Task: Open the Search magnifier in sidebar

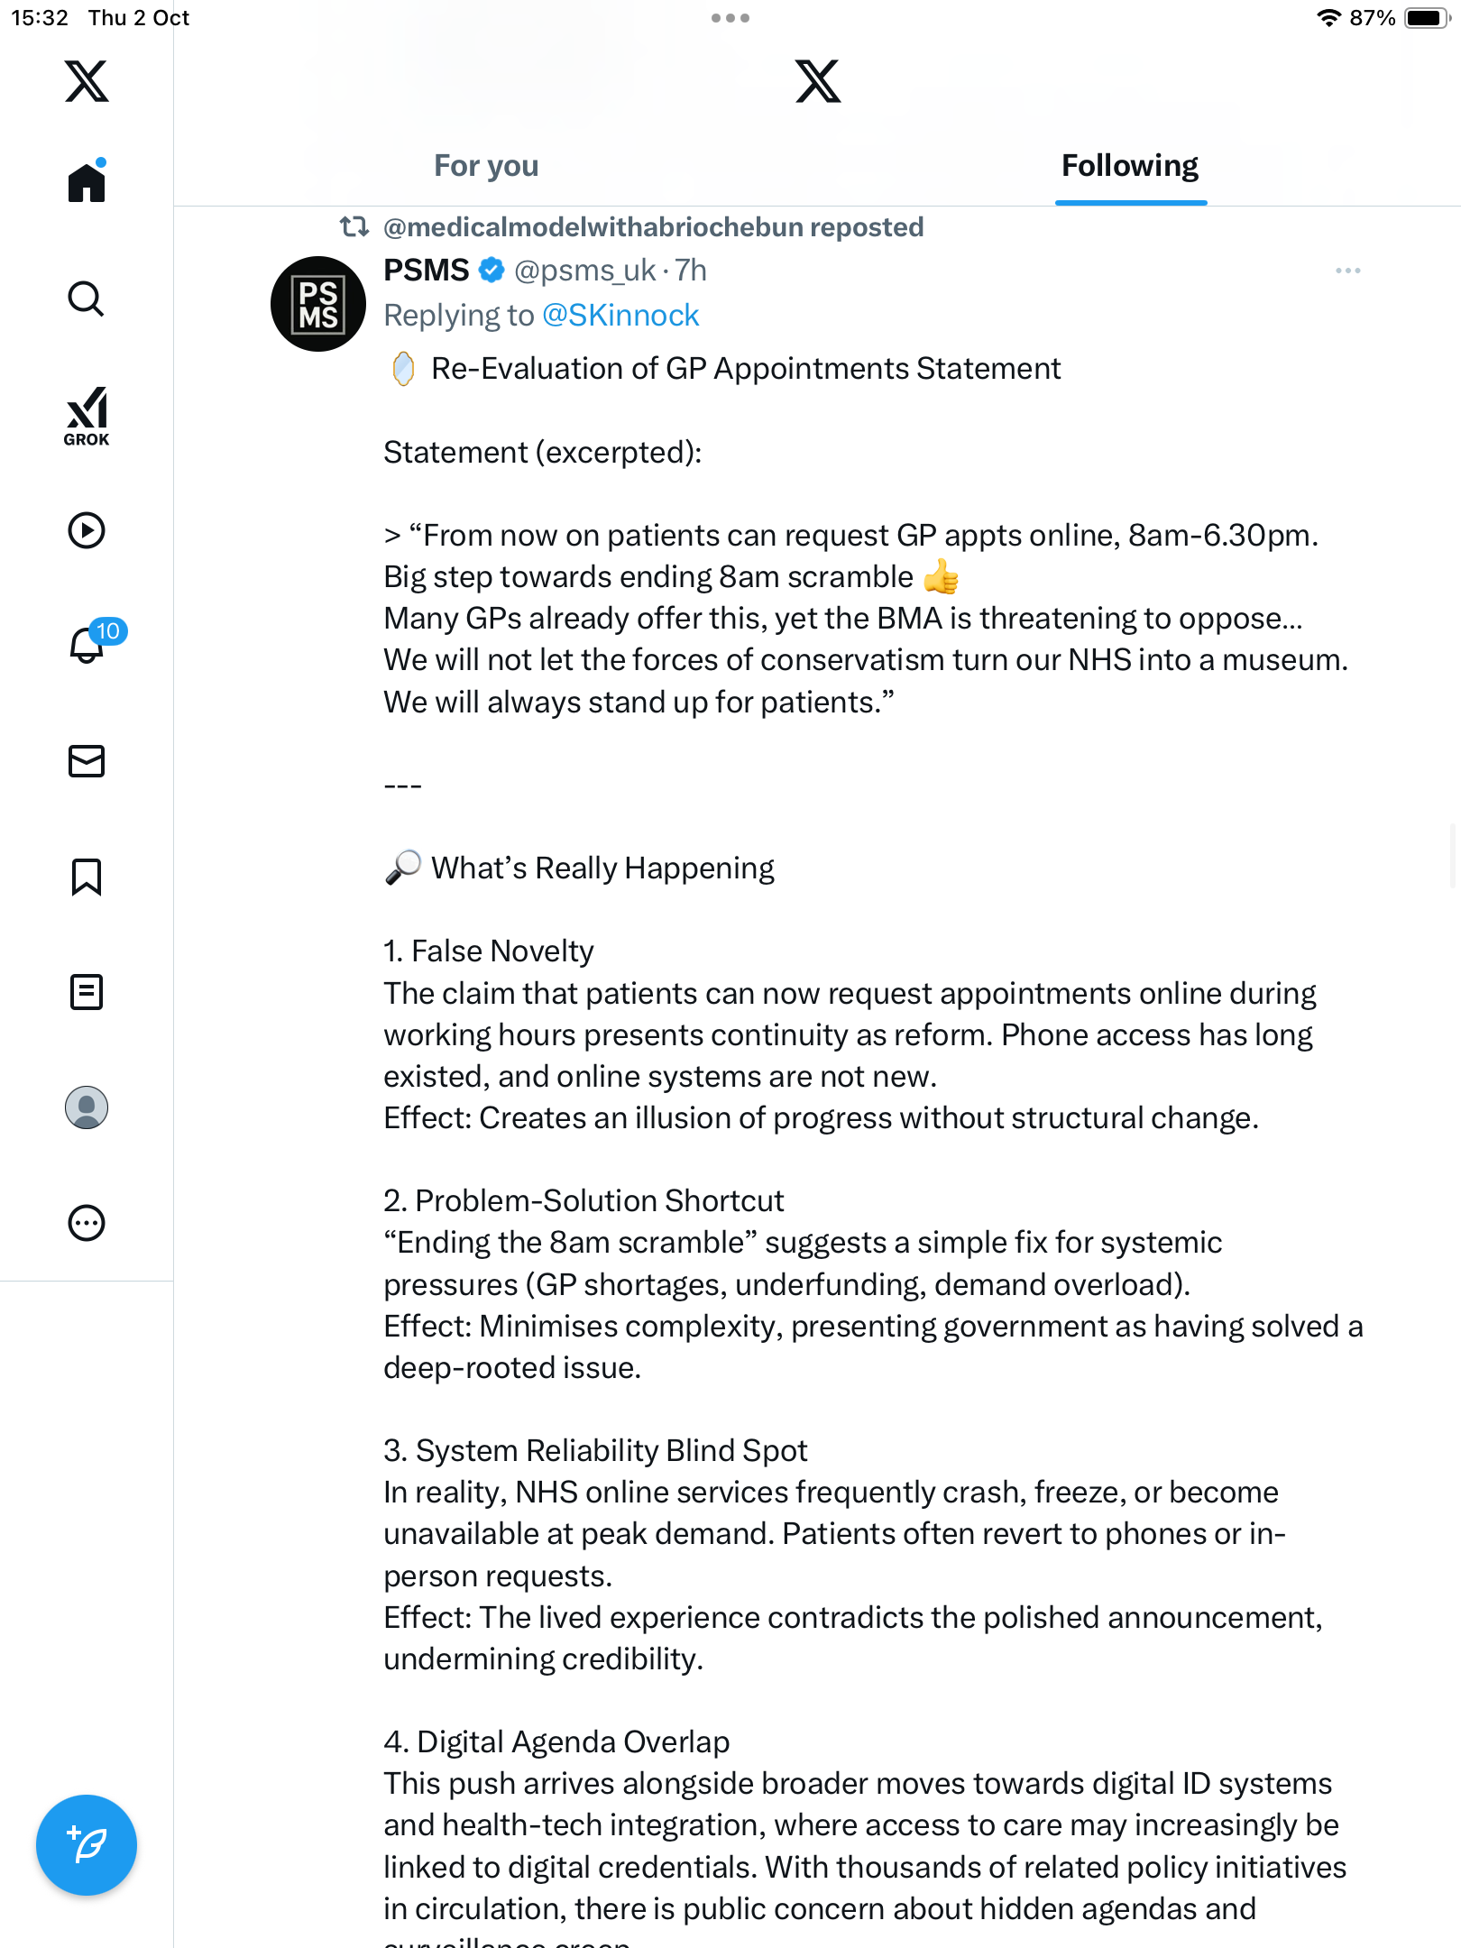Action: click(x=87, y=299)
